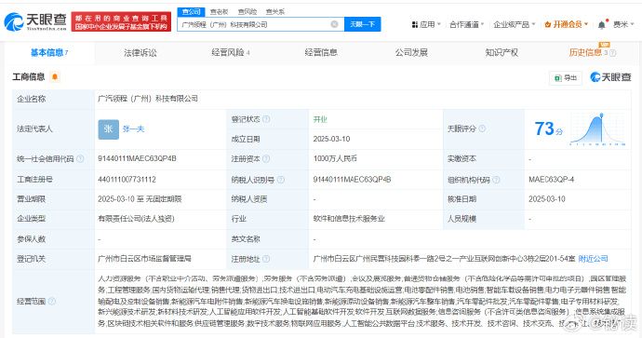Screen dimensions: 642x338
Task: Click registered capital 1000万人民币
Action: pos(335,158)
